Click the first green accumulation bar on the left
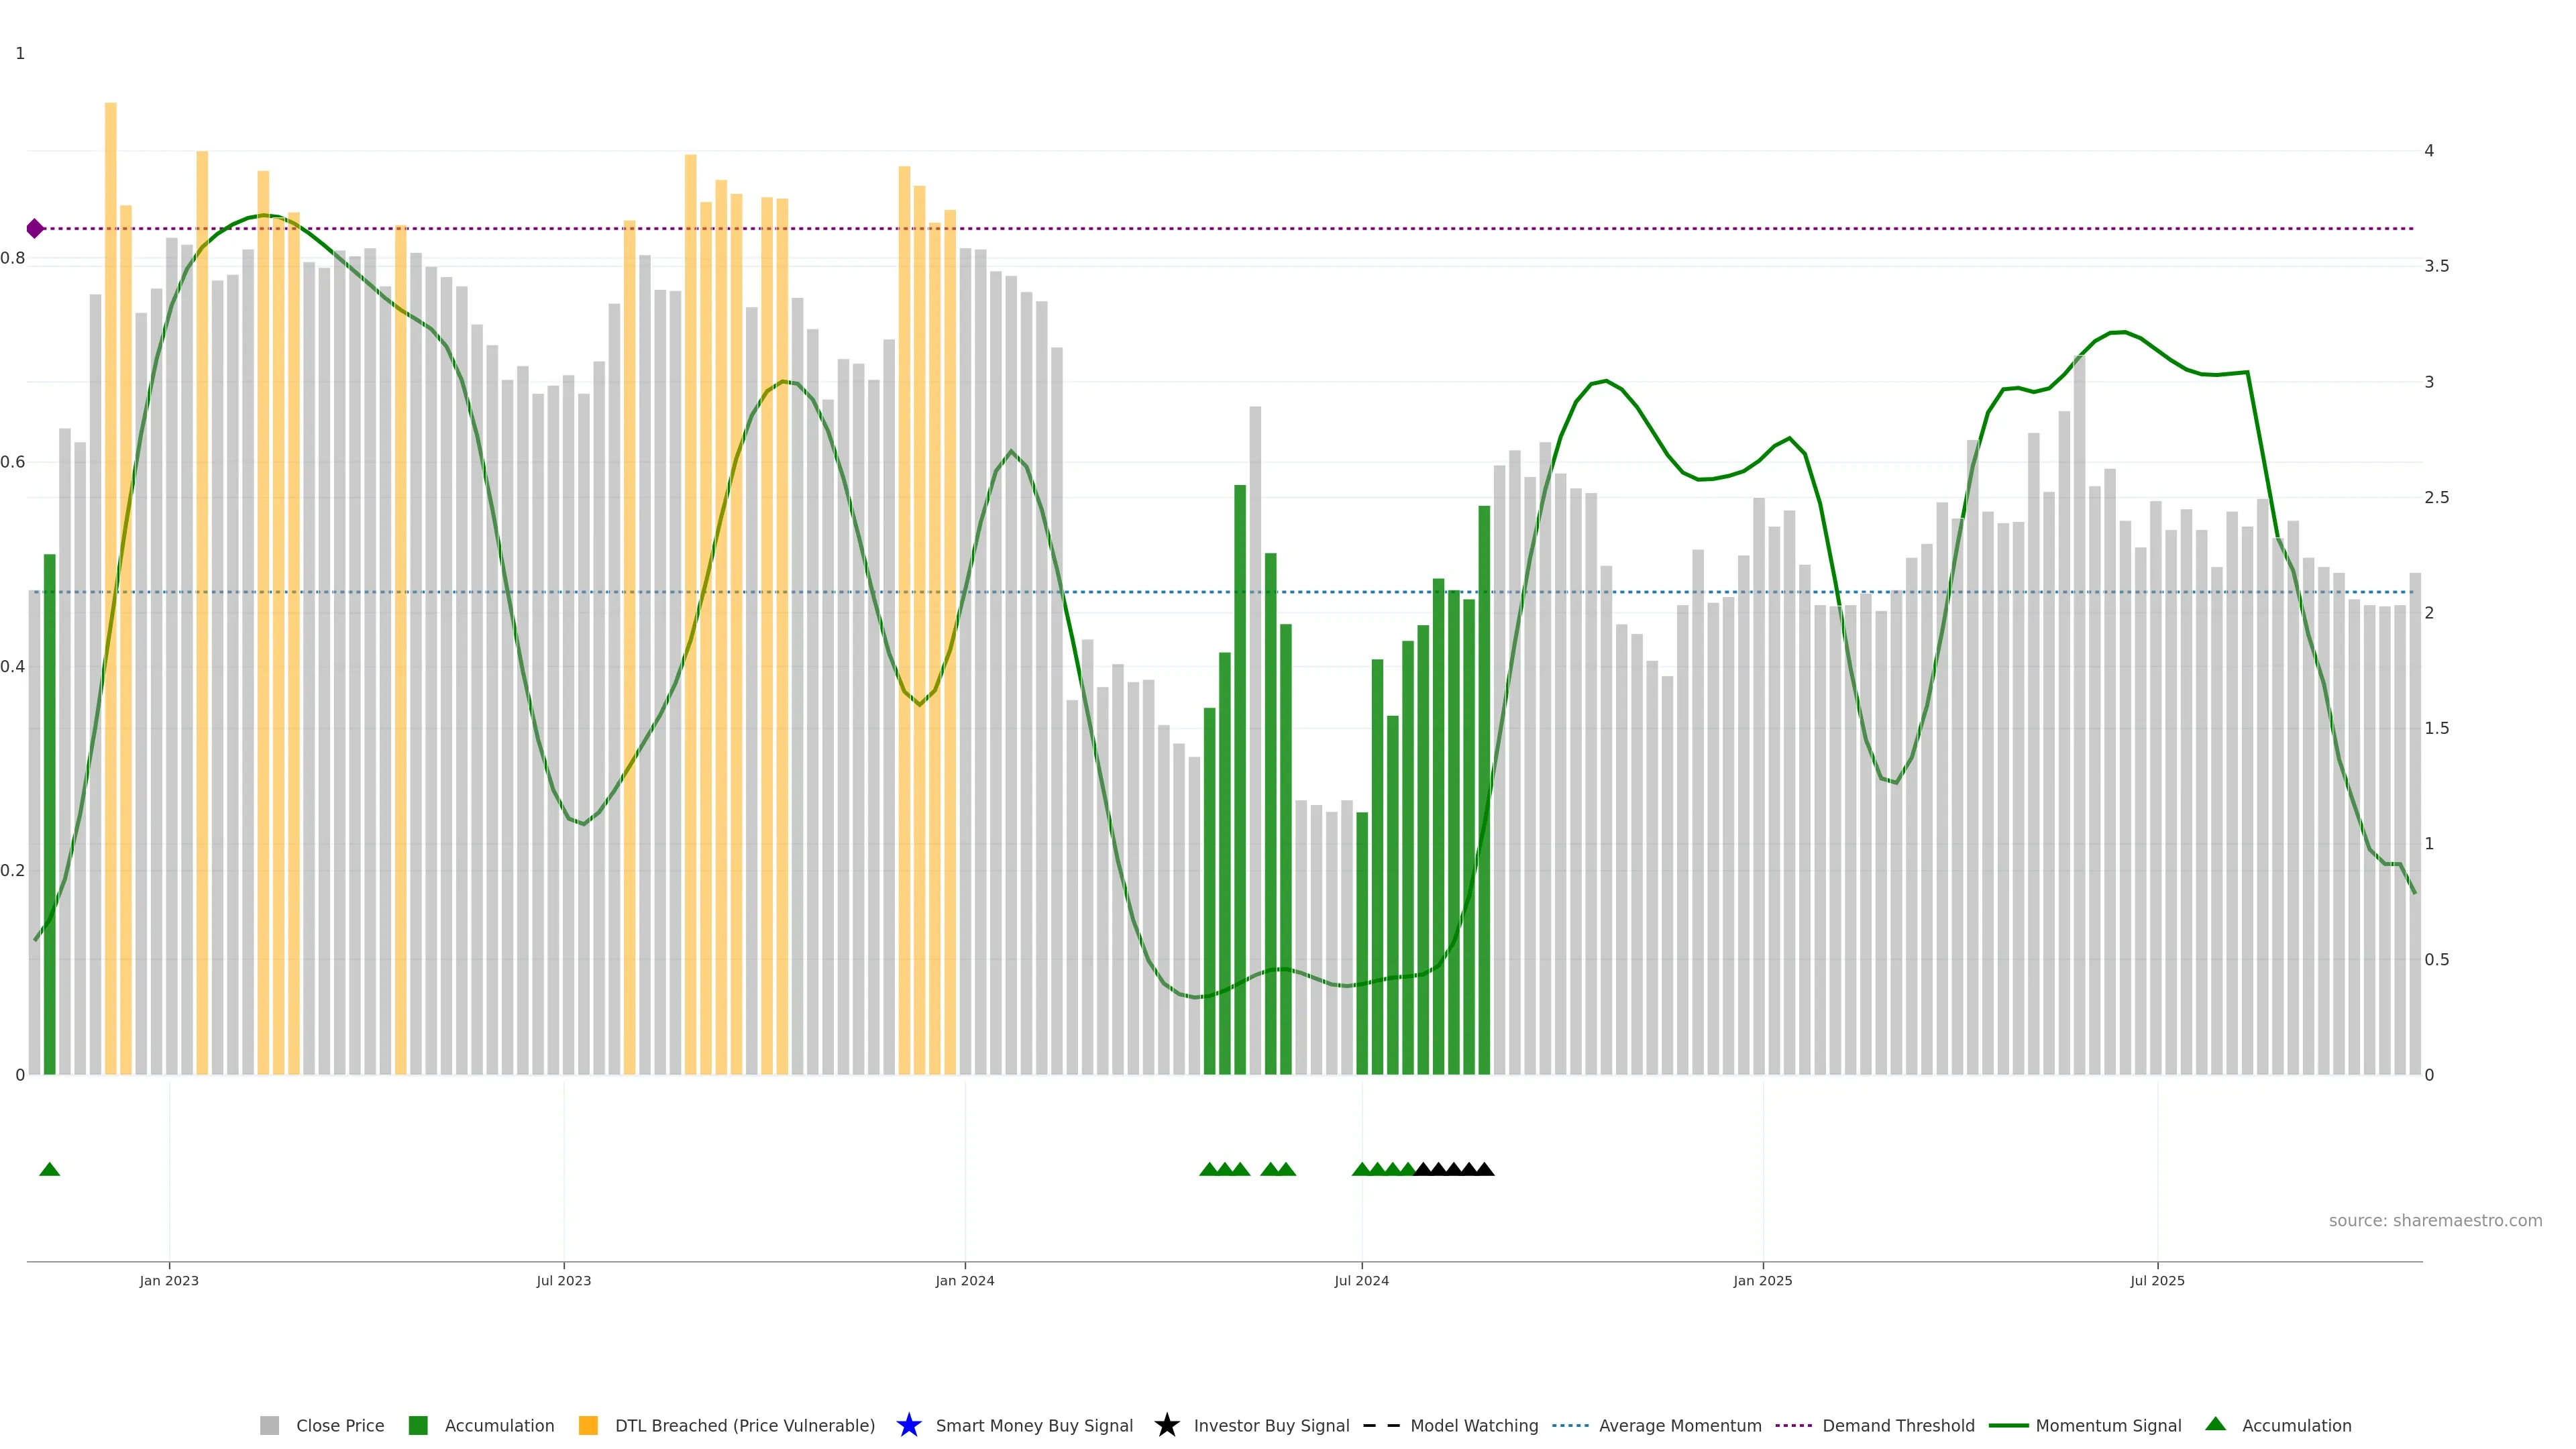The height and width of the screenshot is (1449, 2576). pyautogui.click(x=49, y=800)
